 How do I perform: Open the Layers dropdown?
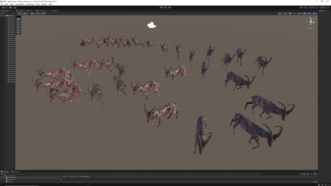pos(313,7)
